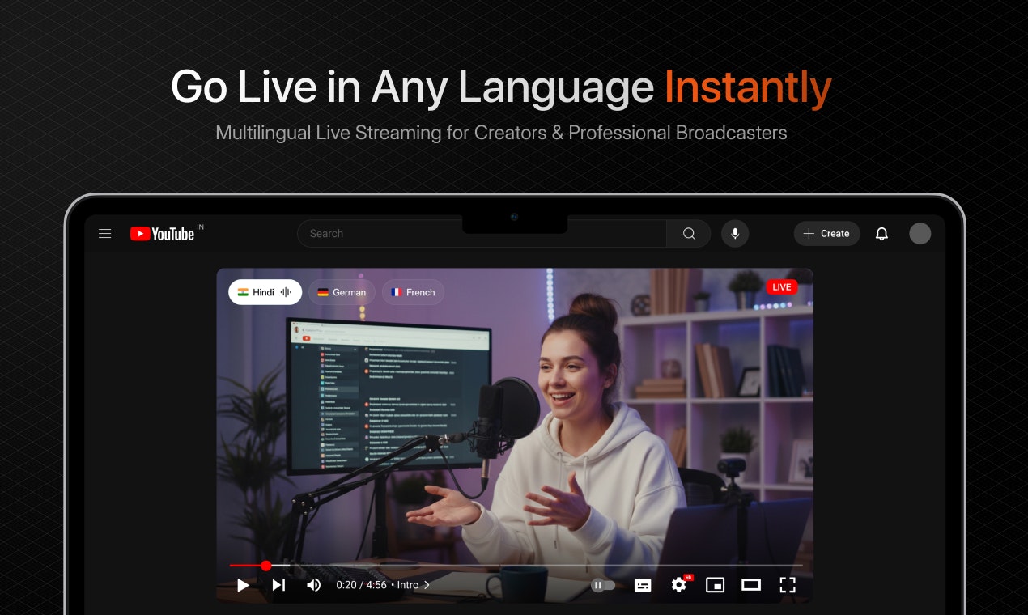This screenshot has height=615, width=1028.
Task: Start a voice search with the microphone icon
Action: click(735, 233)
